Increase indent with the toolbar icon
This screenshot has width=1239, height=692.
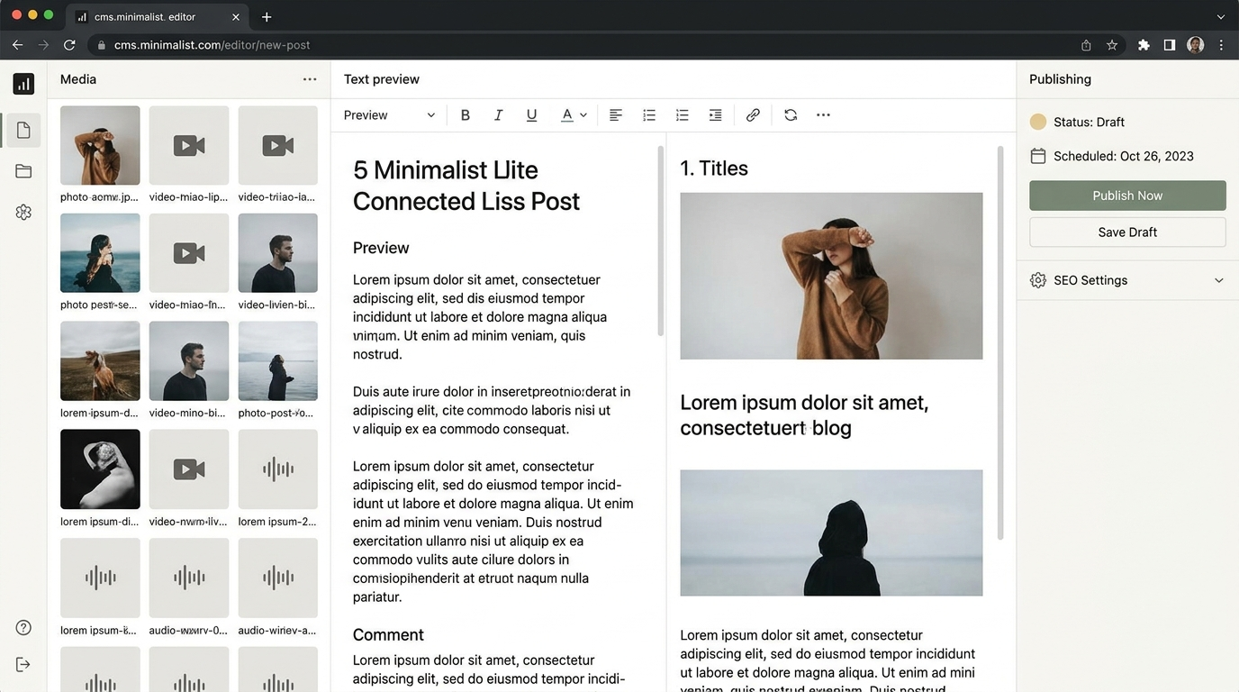[716, 115]
